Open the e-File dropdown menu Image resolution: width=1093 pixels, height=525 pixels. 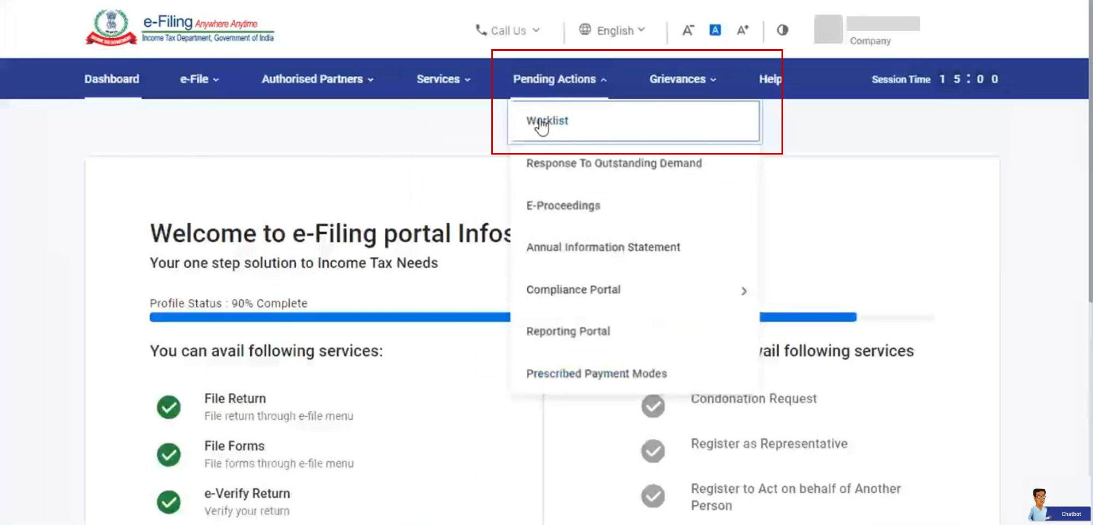point(198,79)
